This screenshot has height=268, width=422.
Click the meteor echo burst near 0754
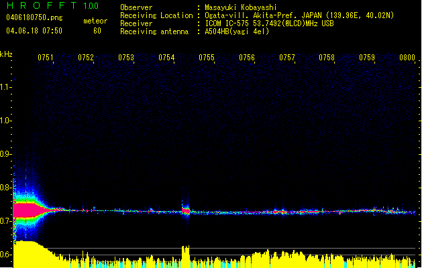pos(186,210)
